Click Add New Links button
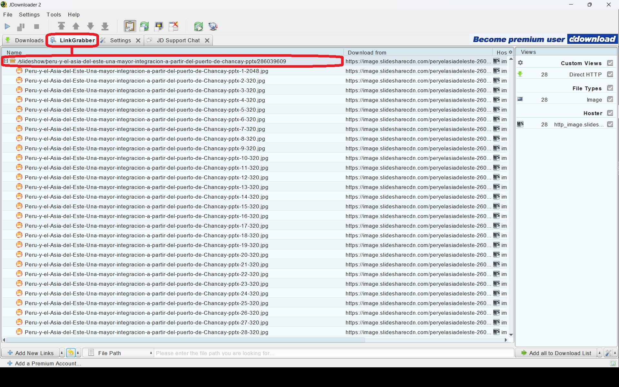 coord(31,353)
